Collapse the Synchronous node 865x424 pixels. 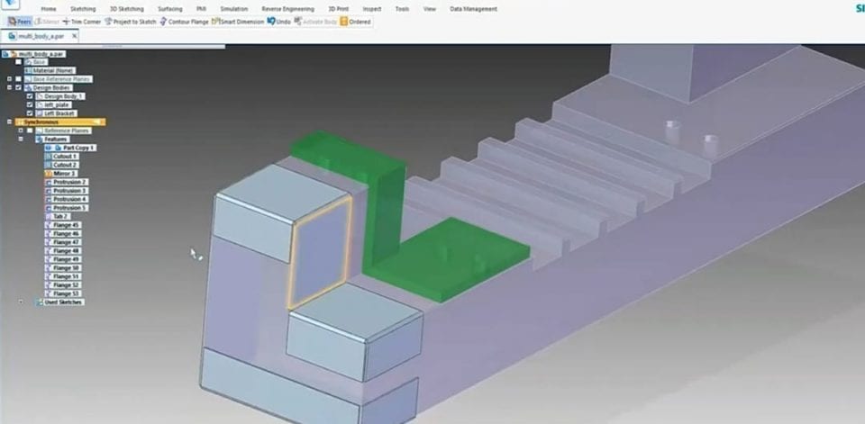(x=9, y=122)
